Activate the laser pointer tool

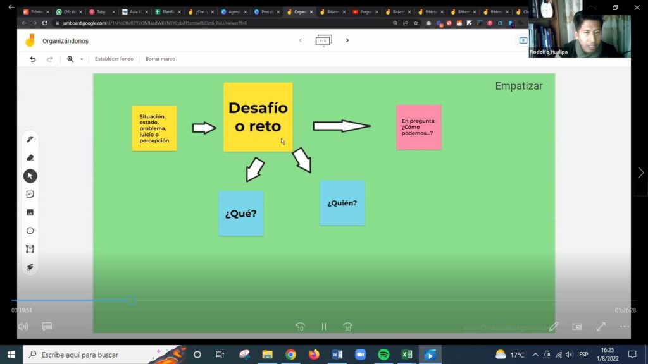pos(30,267)
